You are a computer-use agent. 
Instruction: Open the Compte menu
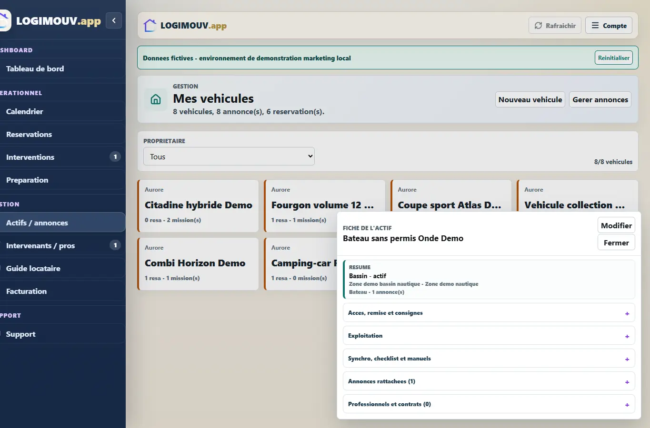tap(609, 26)
